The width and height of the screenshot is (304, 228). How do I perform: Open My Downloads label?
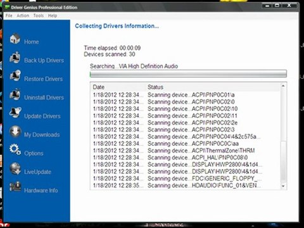click(x=42, y=135)
